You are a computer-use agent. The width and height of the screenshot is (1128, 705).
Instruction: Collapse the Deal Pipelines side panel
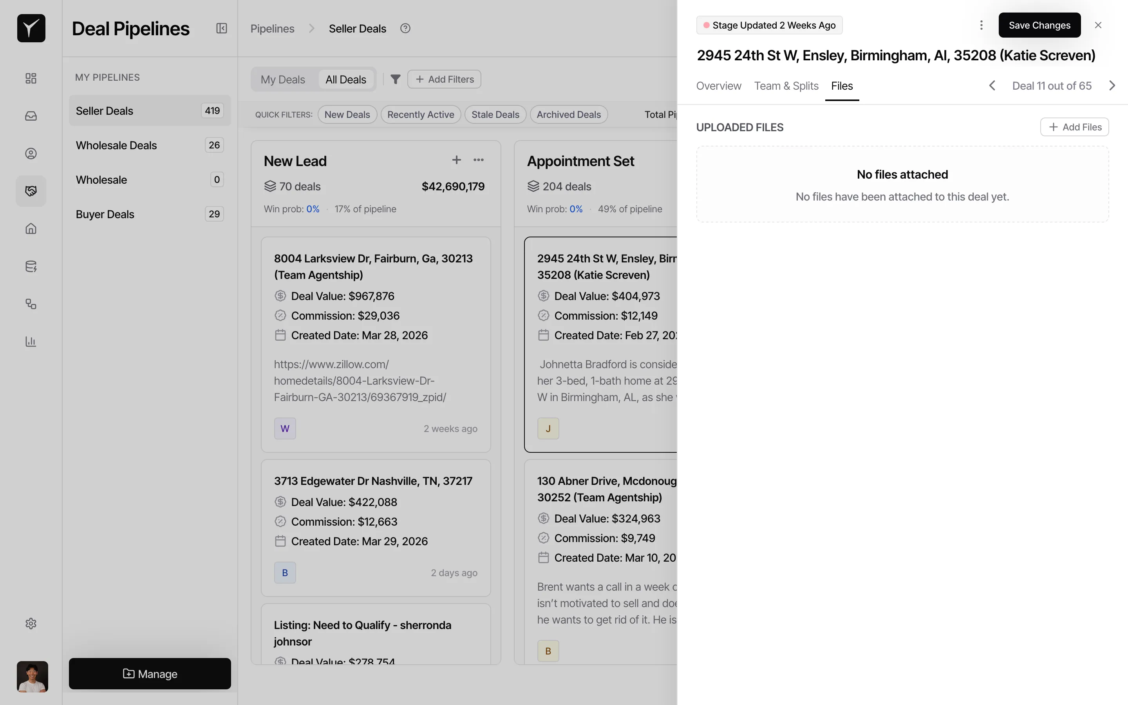(x=221, y=29)
